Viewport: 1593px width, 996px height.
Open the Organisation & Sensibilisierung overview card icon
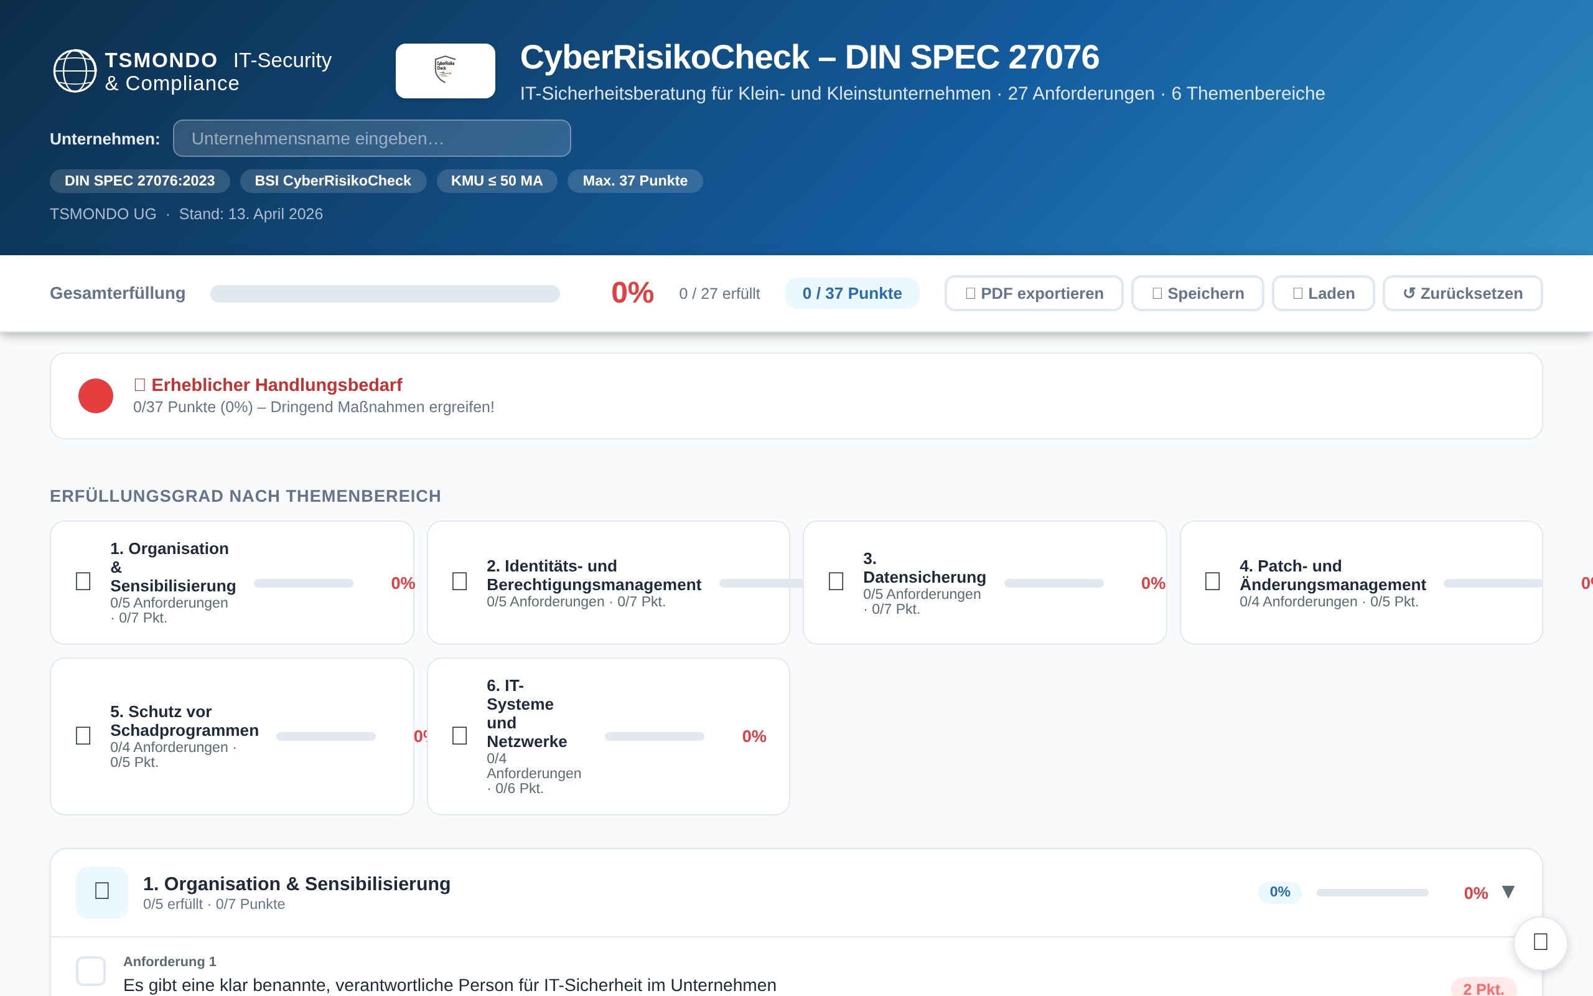click(83, 581)
